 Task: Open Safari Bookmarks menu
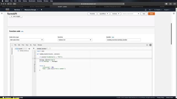pos(32,1)
